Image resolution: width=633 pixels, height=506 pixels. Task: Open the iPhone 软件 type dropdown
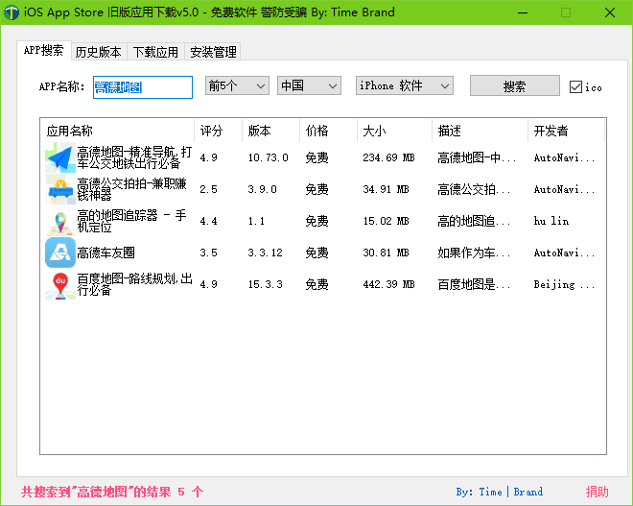pyautogui.click(x=404, y=85)
